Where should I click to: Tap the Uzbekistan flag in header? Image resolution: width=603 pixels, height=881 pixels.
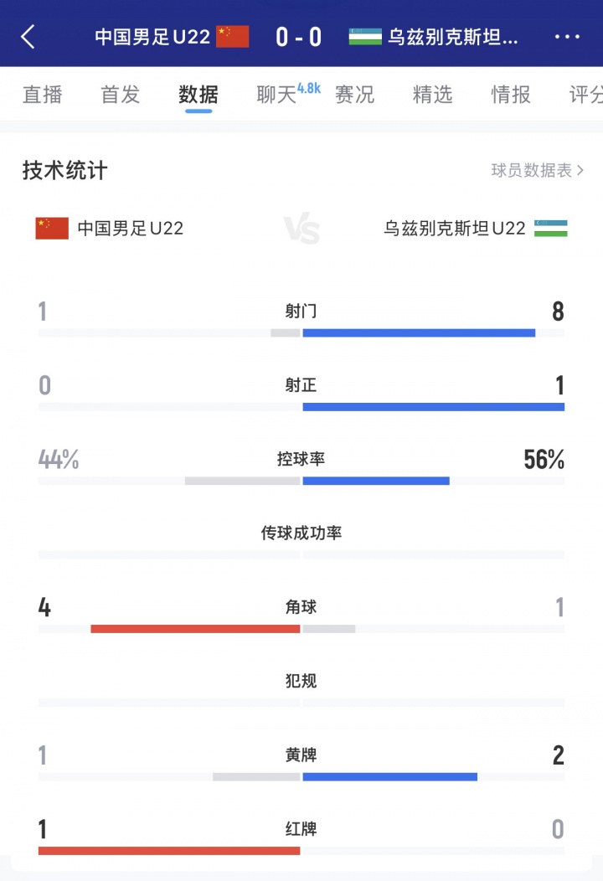click(365, 37)
